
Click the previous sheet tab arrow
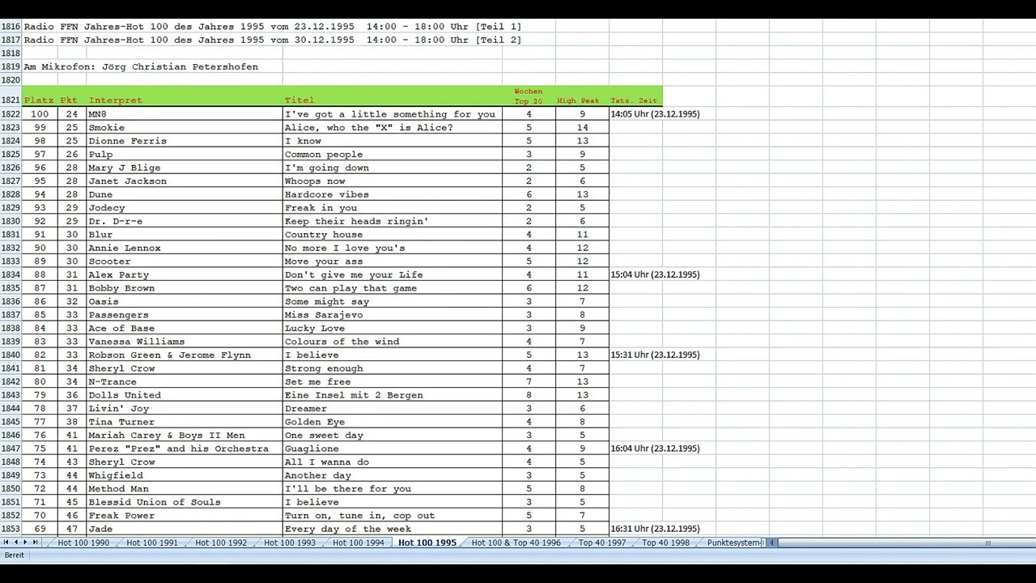coord(16,543)
